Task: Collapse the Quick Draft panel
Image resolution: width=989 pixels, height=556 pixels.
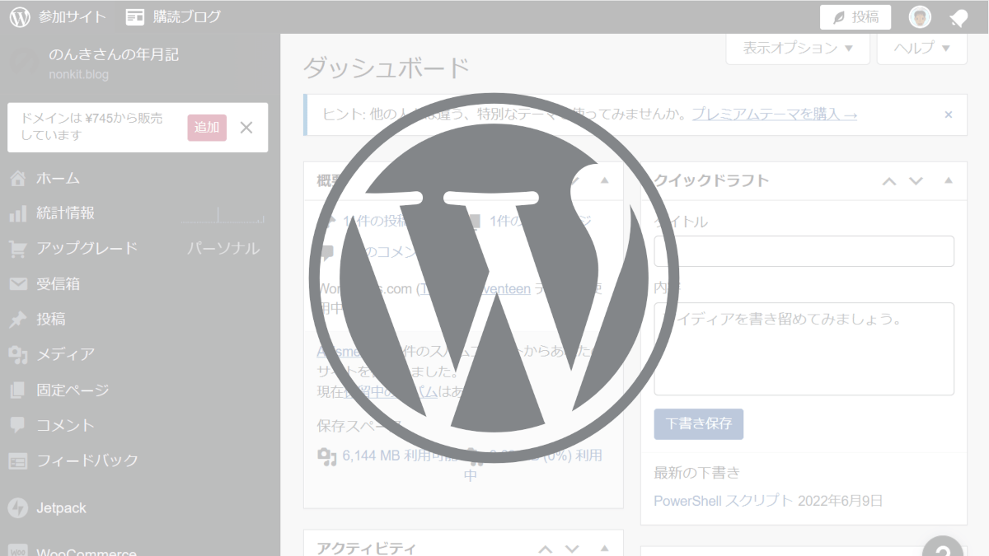Action: (949, 180)
